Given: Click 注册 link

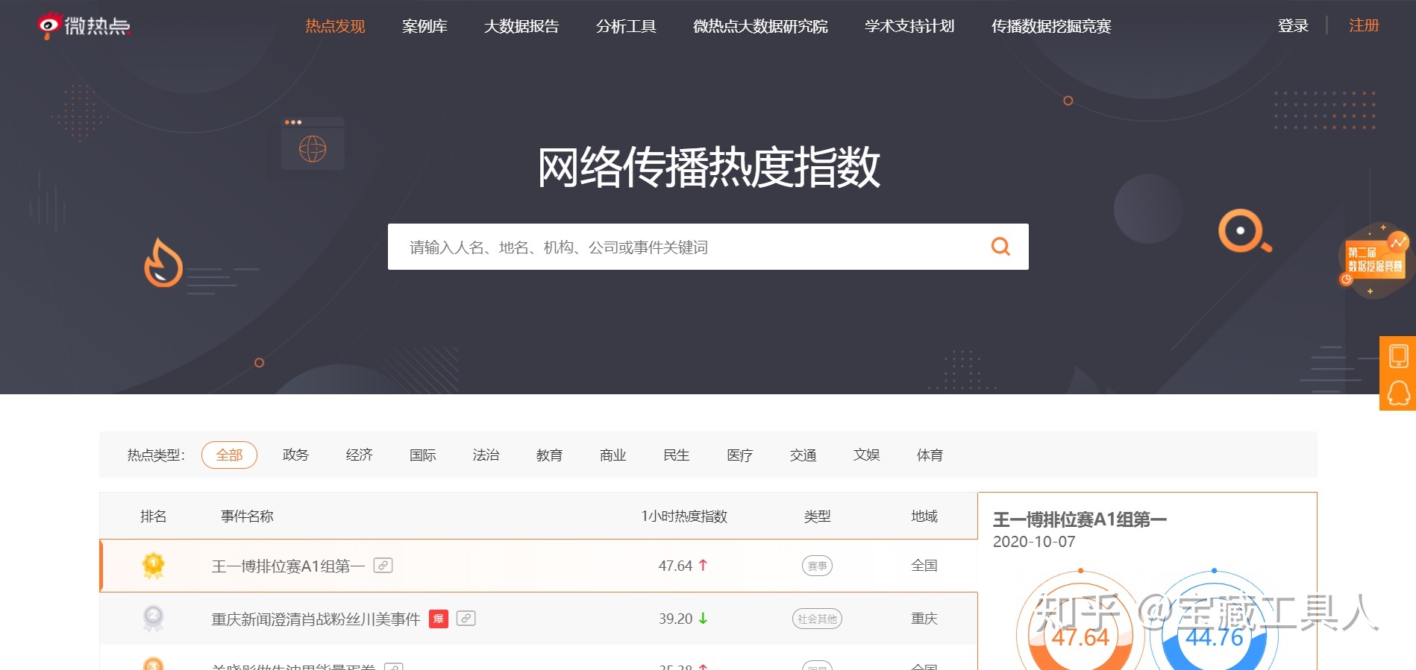Looking at the screenshot, I should click(1364, 25).
